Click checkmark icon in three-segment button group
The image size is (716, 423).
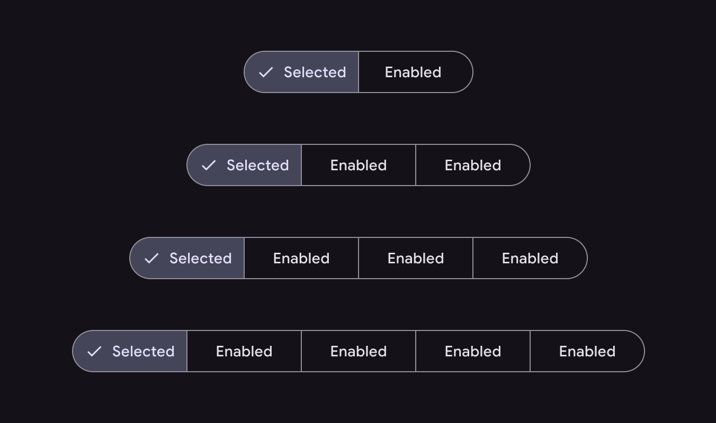point(209,165)
